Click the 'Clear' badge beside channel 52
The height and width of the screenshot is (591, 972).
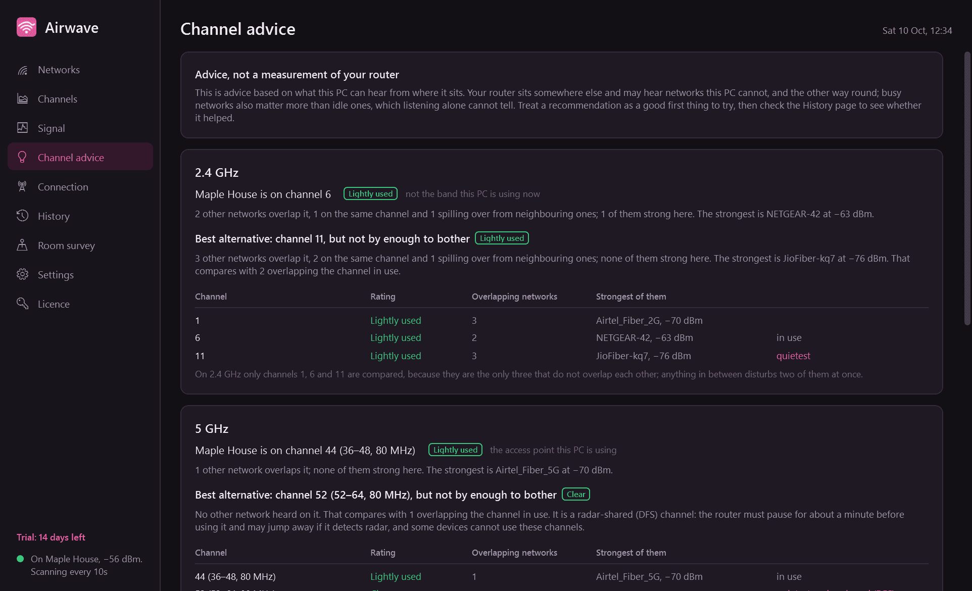tap(576, 495)
